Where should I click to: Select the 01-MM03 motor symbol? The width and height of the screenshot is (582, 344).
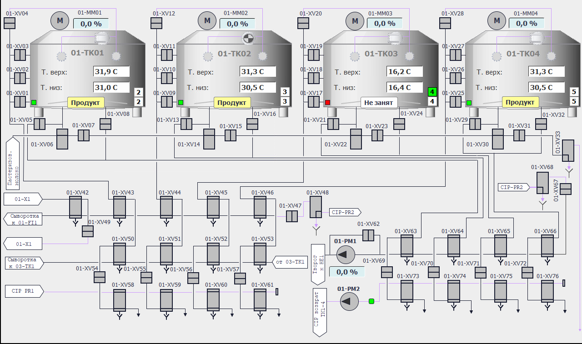coord(354,20)
